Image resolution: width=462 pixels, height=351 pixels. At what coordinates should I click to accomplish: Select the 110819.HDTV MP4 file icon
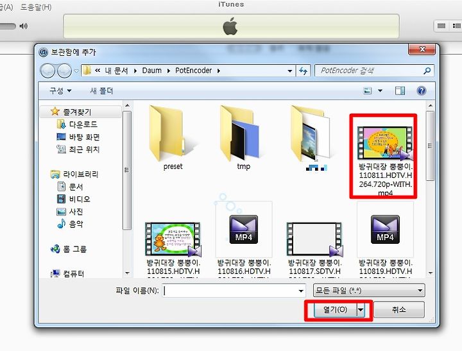(385, 230)
